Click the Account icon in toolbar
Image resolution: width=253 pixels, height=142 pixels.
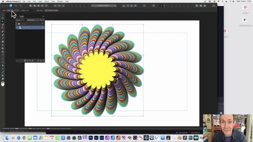213,6
